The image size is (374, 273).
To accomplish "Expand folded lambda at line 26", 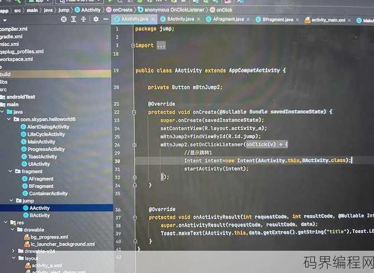I will (135, 145).
